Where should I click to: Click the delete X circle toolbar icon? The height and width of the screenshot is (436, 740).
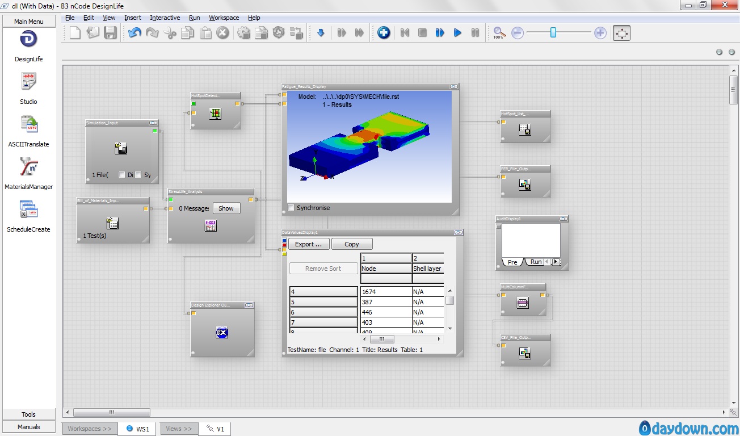pyautogui.click(x=223, y=33)
